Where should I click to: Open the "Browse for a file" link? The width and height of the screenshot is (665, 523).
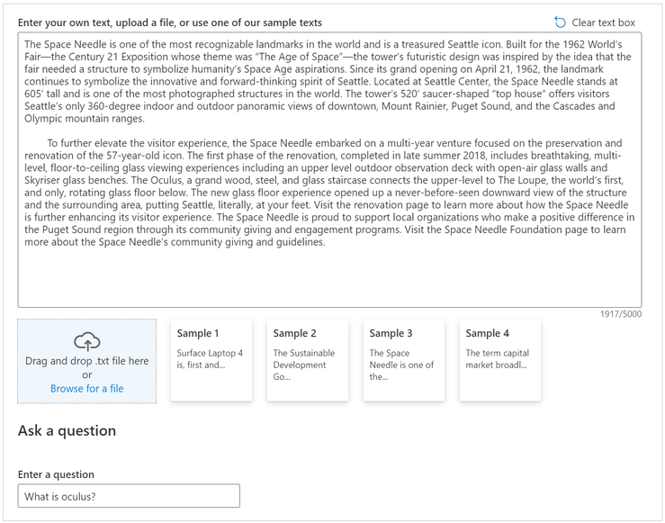click(87, 389)
